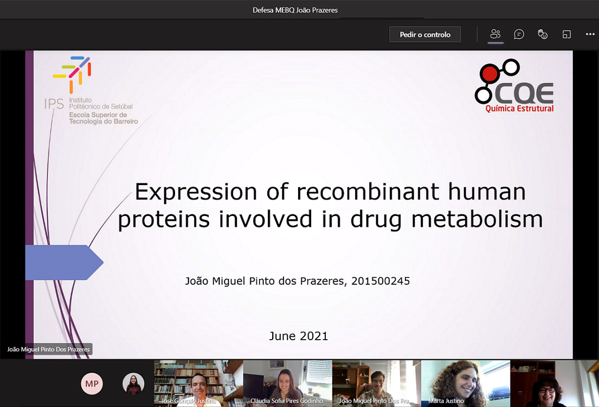Screen dimensions: 599x407
Task: Click the blue arrow shape on the slide
Action: 63,263
